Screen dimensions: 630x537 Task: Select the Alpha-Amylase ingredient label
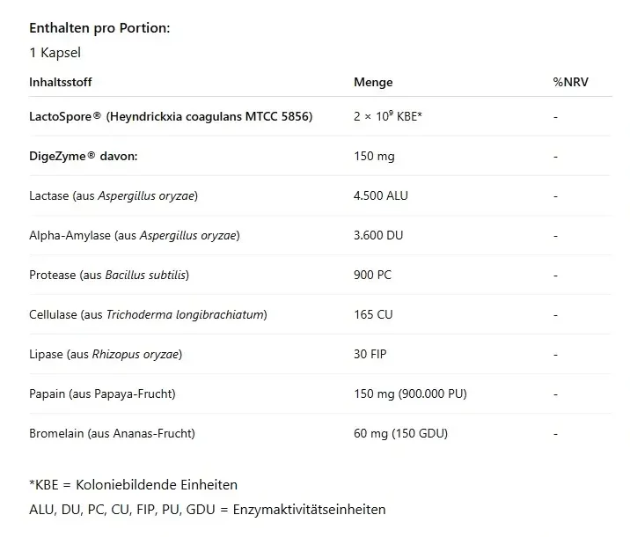[135, 235]
